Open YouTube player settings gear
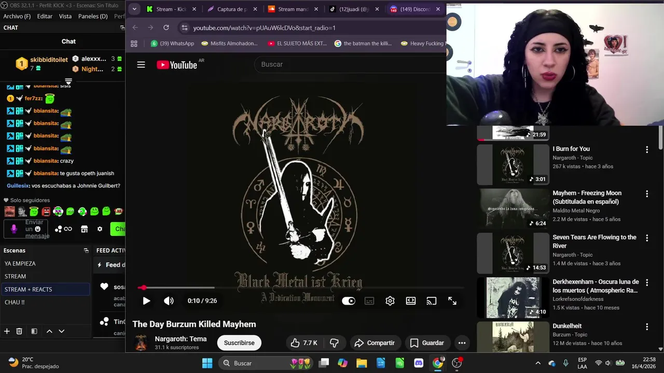The height and width of the screenshot is (373, 664). (x=390, y=301)
